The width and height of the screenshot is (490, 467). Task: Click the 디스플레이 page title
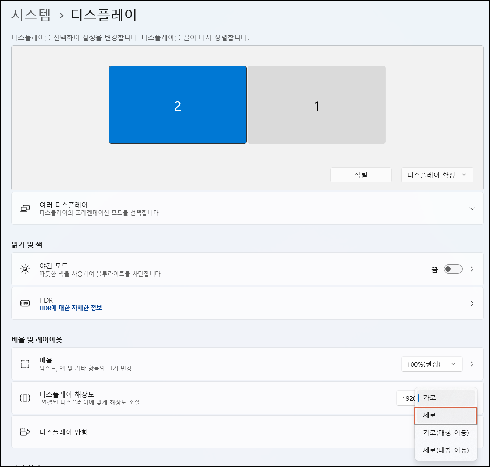[x=104, y=15]
